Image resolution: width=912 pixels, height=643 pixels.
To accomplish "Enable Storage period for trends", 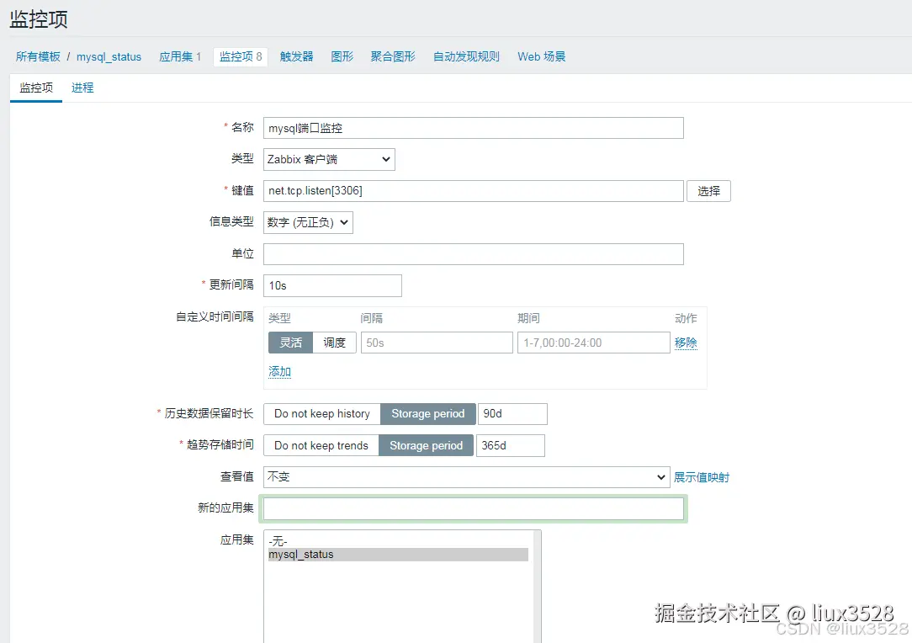I will (x=426, y=445).
